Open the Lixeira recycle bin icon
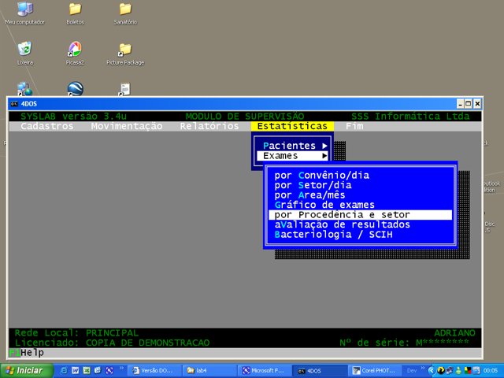 (24, 54)
